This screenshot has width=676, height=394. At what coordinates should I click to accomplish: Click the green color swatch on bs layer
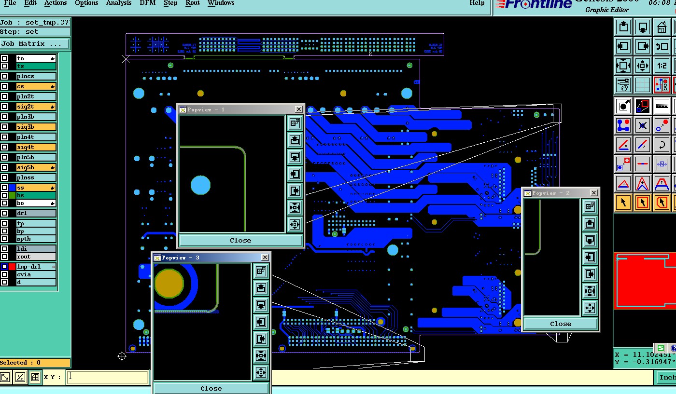12,195
